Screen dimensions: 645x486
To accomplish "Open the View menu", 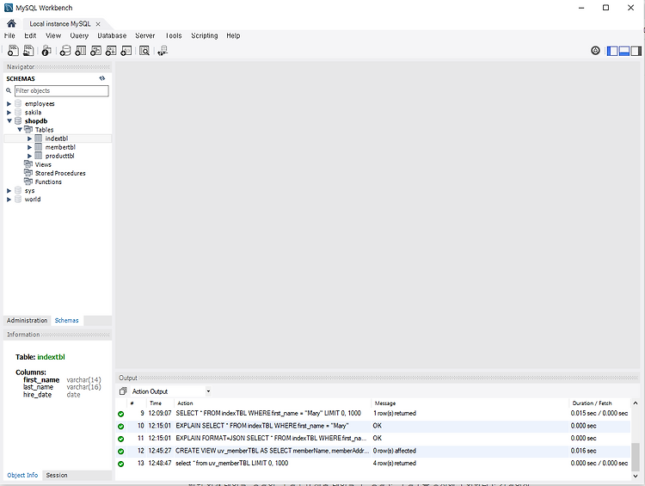I will 53,36.
